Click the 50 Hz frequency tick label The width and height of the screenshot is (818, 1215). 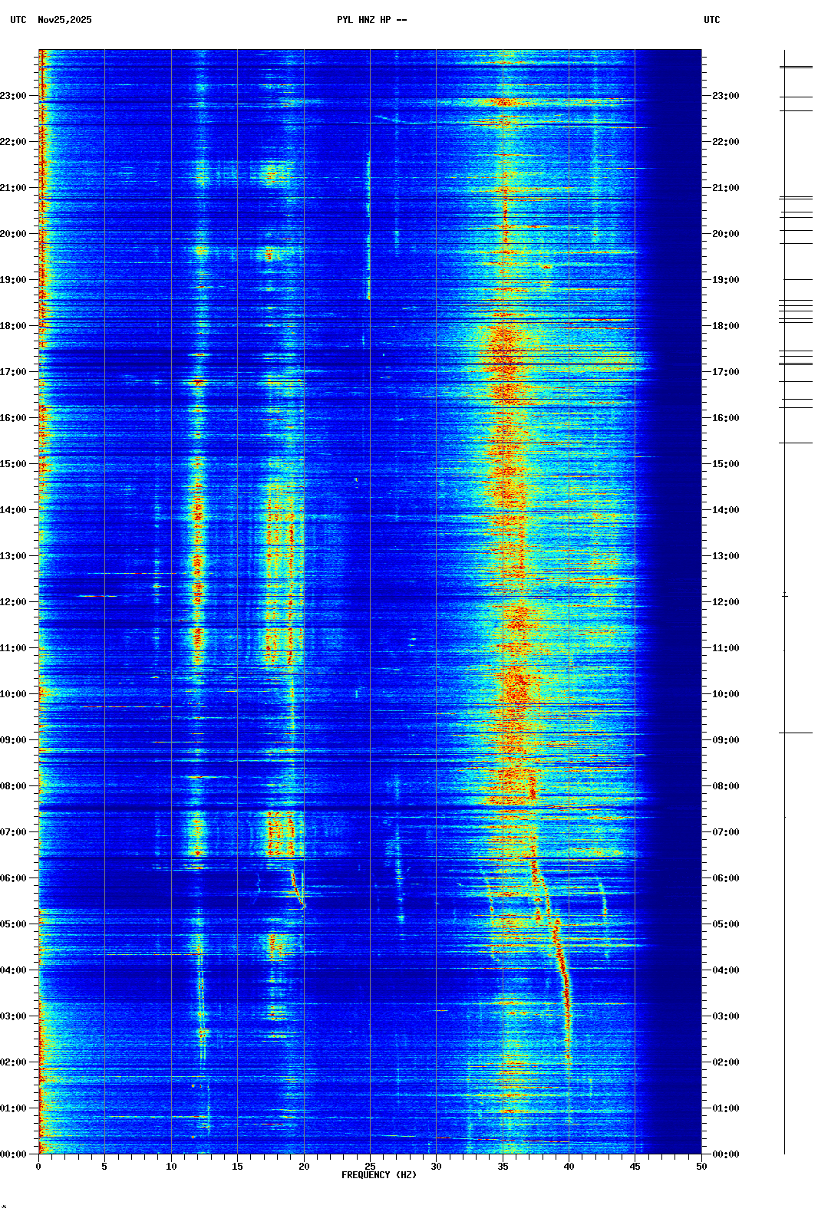tap(701, 1167)
